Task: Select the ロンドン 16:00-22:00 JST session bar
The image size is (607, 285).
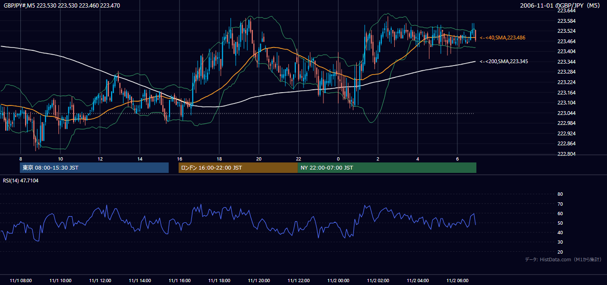Action: (238, 168)
